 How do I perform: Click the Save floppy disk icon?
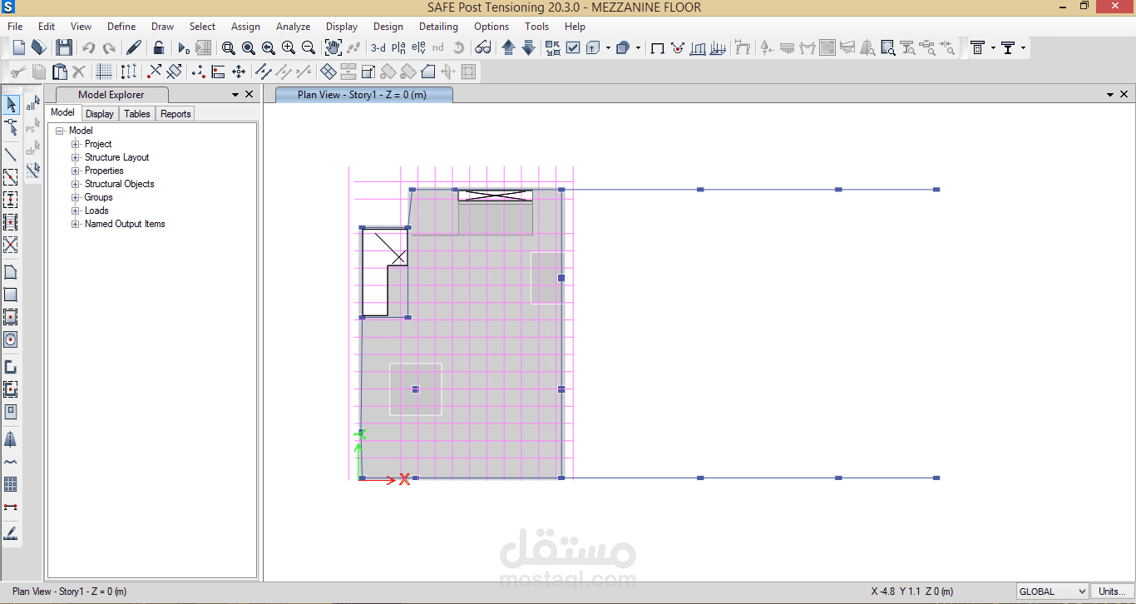(64, 47)
